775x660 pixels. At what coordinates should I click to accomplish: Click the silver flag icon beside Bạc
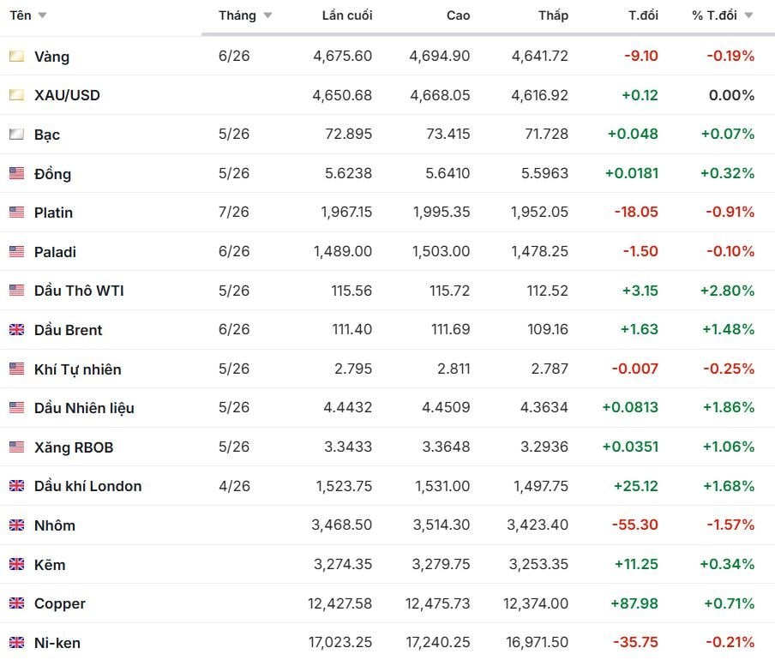16,135
